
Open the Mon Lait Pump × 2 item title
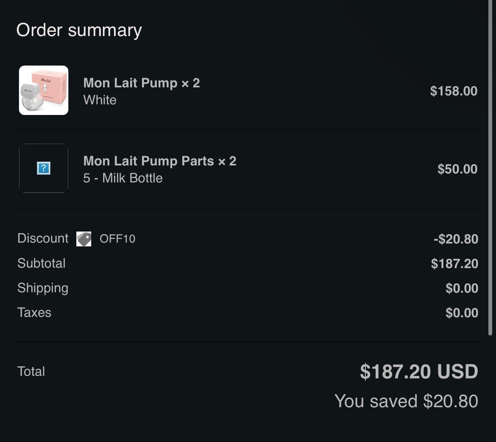coord(142,83)
